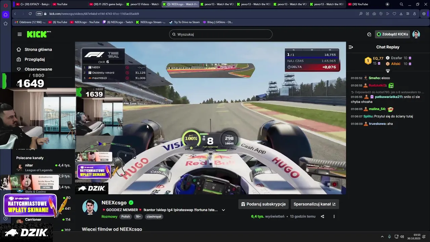Viewport: 430px width, 242px height.
Task: Open the Kick hamburger sidebar menu
Action: [x=19, y=34]
